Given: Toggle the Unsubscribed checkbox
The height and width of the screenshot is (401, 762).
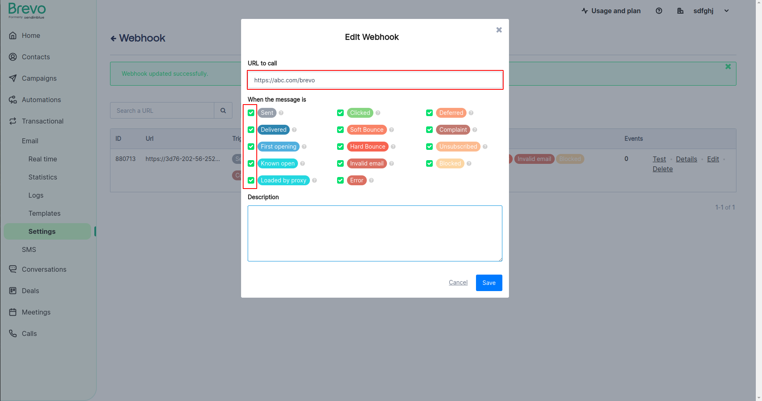Looking at the screenshot, I should coord(429,147).
